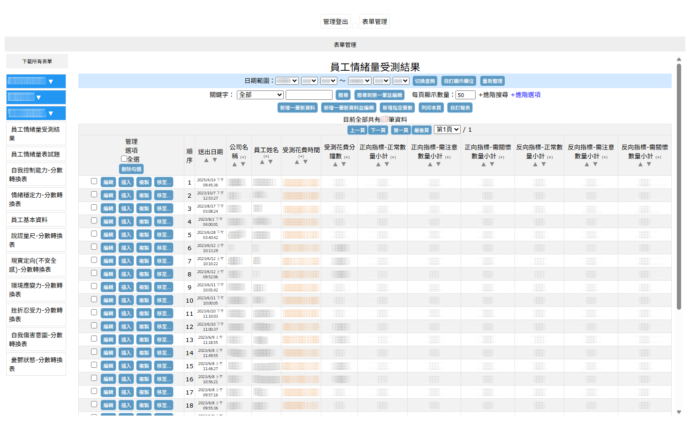Screen dimensions: 690x439
Task: Select row 3 checkbox
Action: (x=94, y=208)
